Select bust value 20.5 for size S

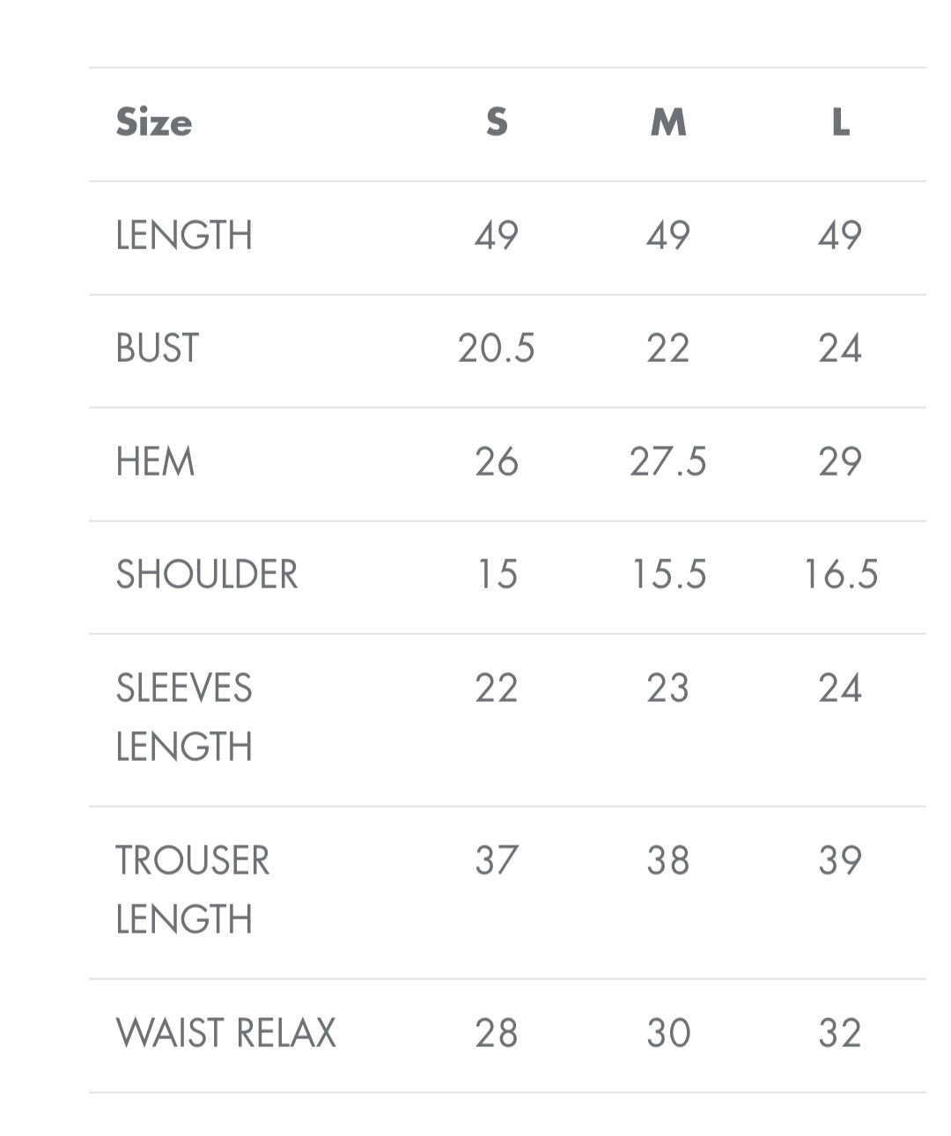497,349
